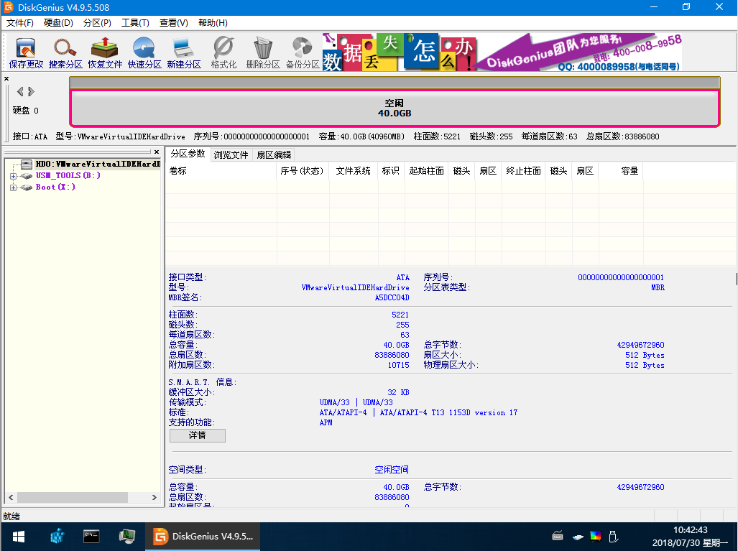The width and height of the screenshot is (738, 551).
Task: Click the 删除分区 delete partition icon
Action: [x=263, y=52]
